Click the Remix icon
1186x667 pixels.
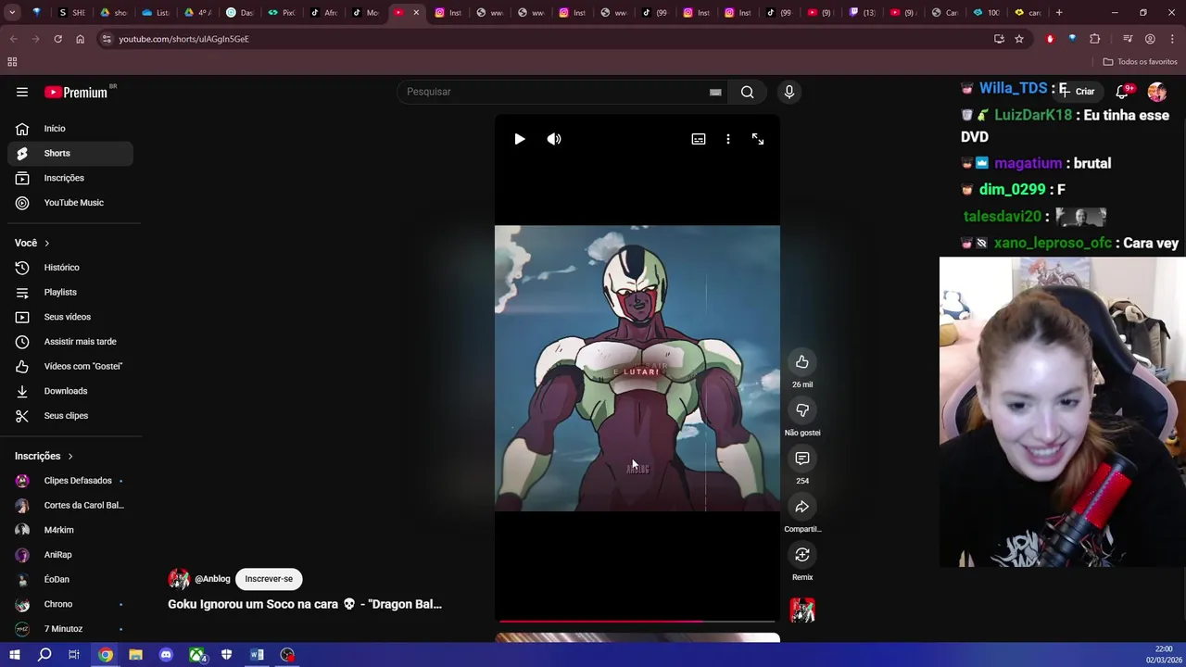tap(802, 555)
